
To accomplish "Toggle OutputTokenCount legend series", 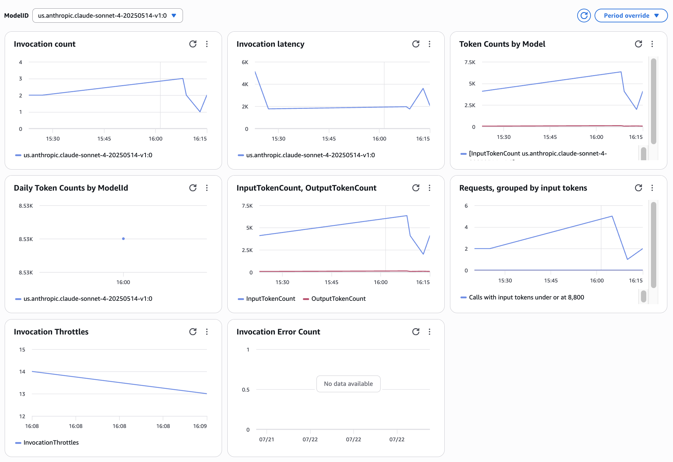I will [x=338, y=299].
